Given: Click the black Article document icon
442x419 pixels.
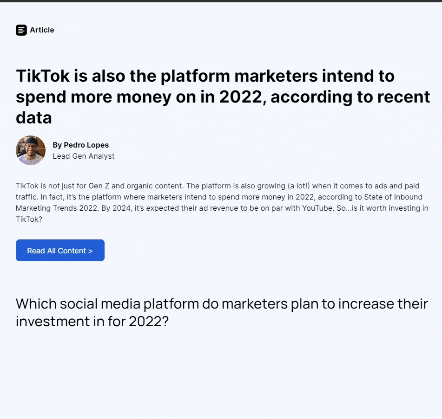Looking at the screenshot, I should click(21, 30).
